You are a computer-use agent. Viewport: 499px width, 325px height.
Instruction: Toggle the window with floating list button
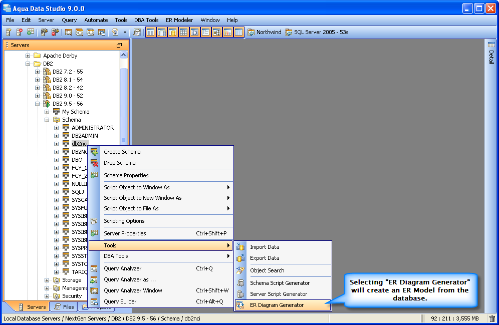pyautogui.click(x=162, y=32)
